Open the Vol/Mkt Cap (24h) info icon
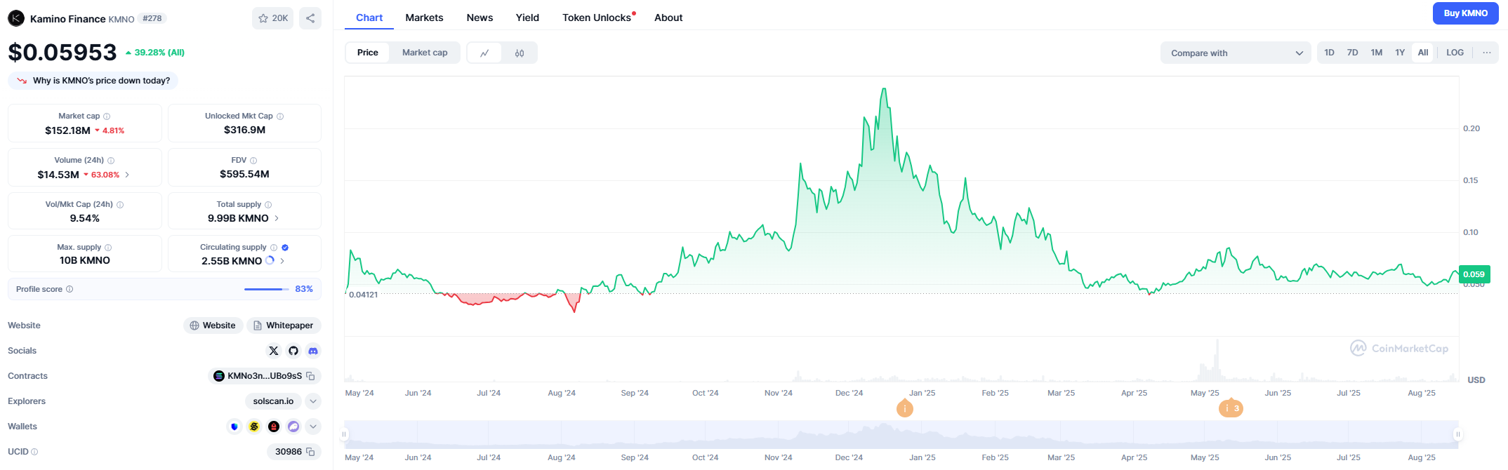Viewport: 1508px width, 470px height. coord(120,205)
